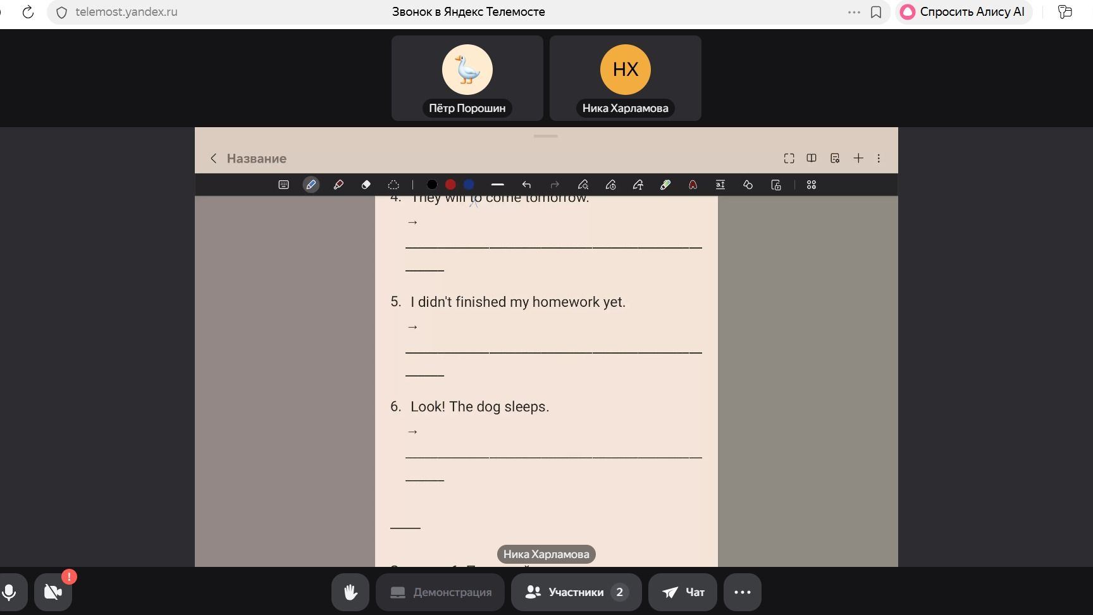The height and width of the screenshot is (615, 1093).
Task: Undo the last stroke
Action: [x=526, y=185]
